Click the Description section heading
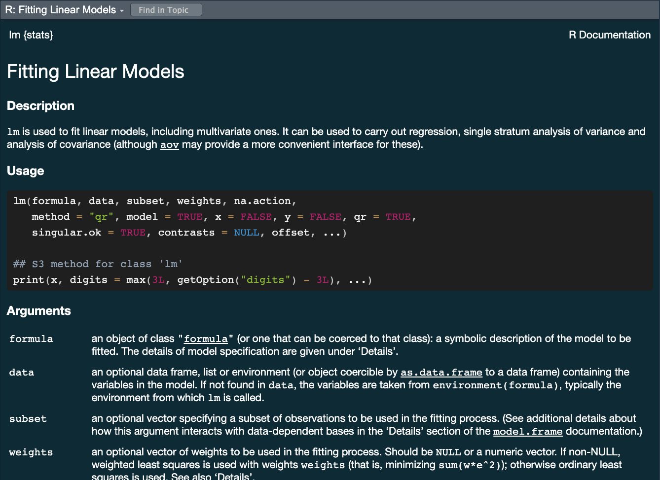The height and width of the screenshot is (480, 660). (x=40, y=106)
